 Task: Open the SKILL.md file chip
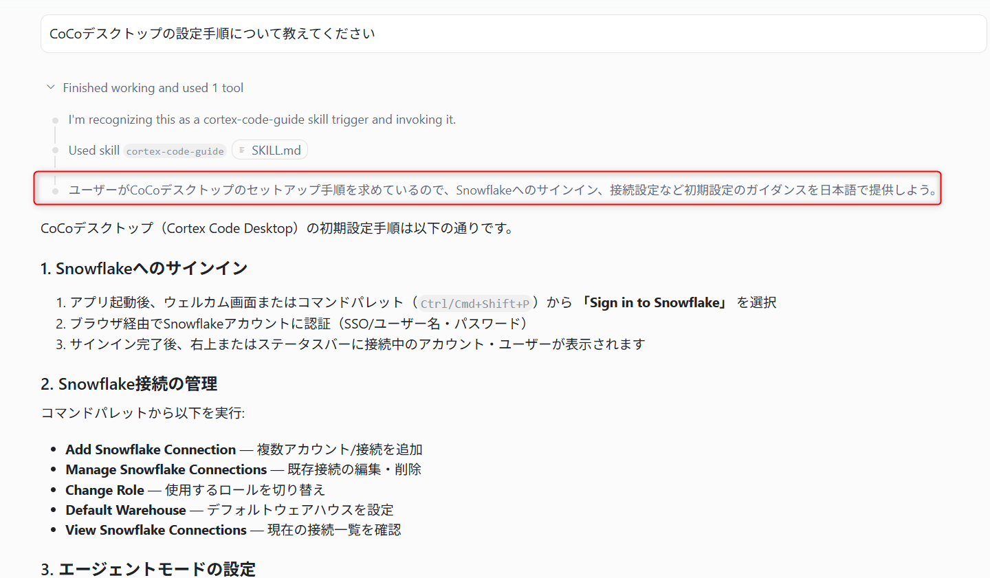click(x=269, y=150)
